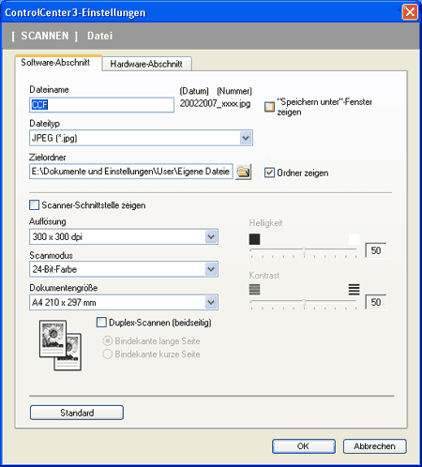Uncheck the Ordner zeigen checkbox

(269, 173)
